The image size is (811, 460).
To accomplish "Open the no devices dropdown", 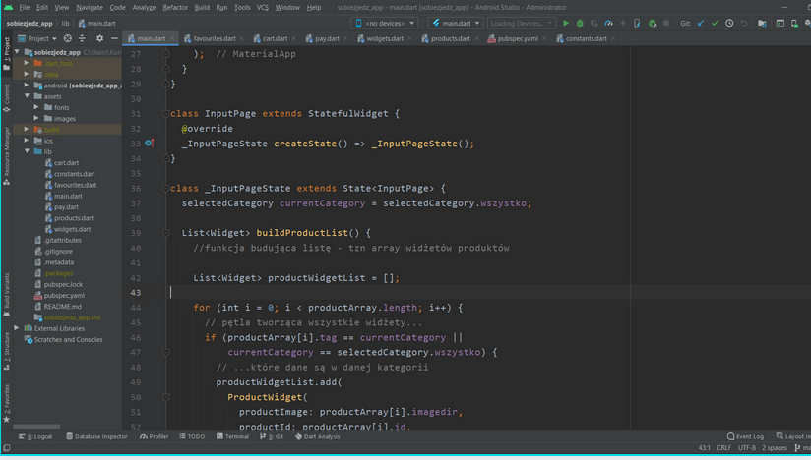I will pos(383,23).
